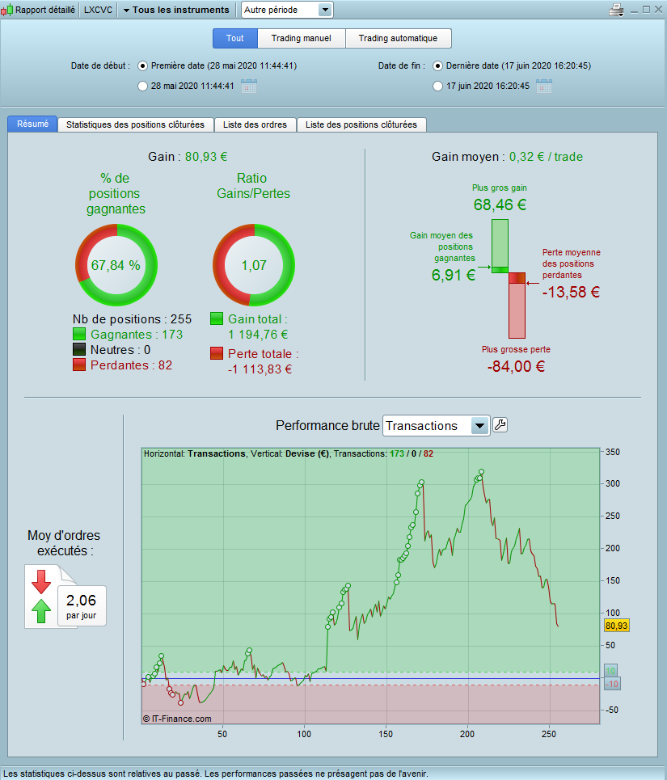This screenshot has height=780, width=667.
Task: Click the green Gain total legend square
Action: point(217,318)
